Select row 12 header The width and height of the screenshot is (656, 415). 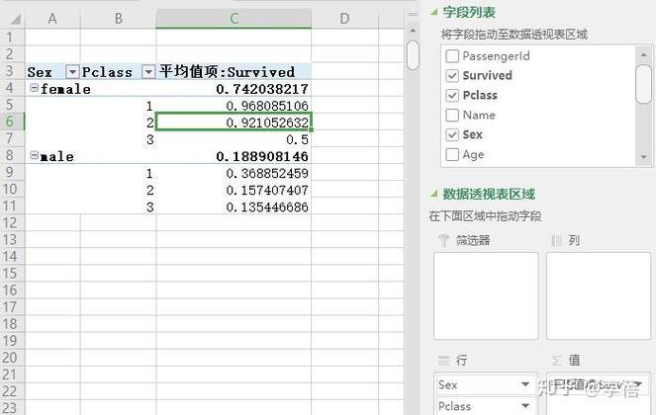pos(12,222)
